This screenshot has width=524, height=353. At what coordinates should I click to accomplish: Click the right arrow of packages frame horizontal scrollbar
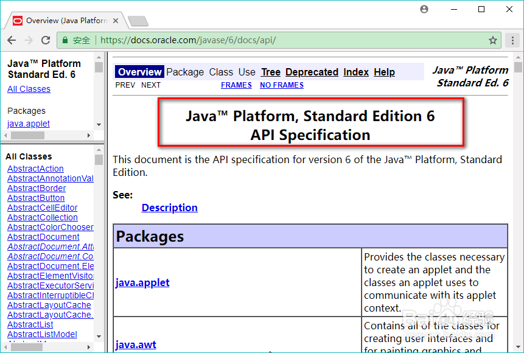coord(89,135)
